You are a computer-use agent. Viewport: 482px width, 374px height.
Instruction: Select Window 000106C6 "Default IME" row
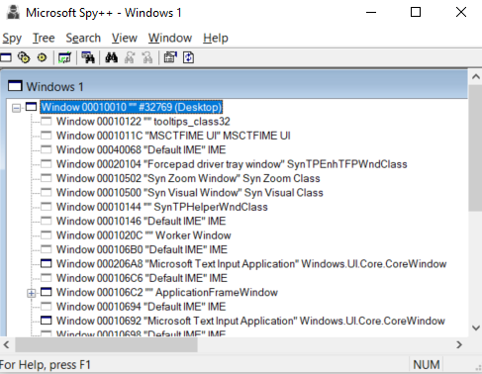point(142,278)
